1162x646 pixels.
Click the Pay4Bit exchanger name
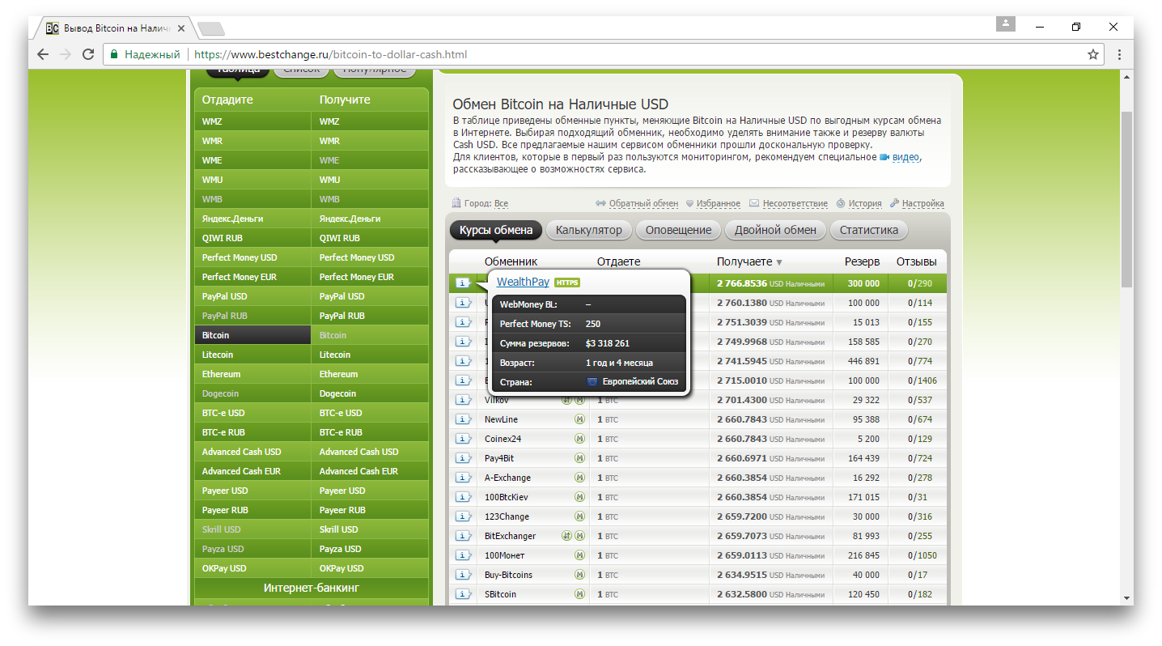[x=499, y=458]
